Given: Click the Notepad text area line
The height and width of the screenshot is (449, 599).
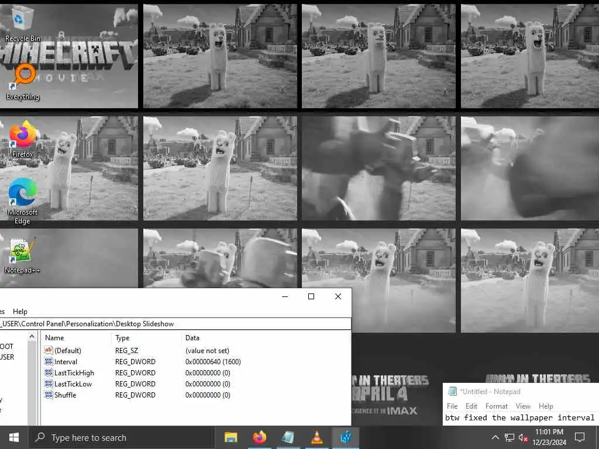Looking at the screenshot, I should point(519,417).
